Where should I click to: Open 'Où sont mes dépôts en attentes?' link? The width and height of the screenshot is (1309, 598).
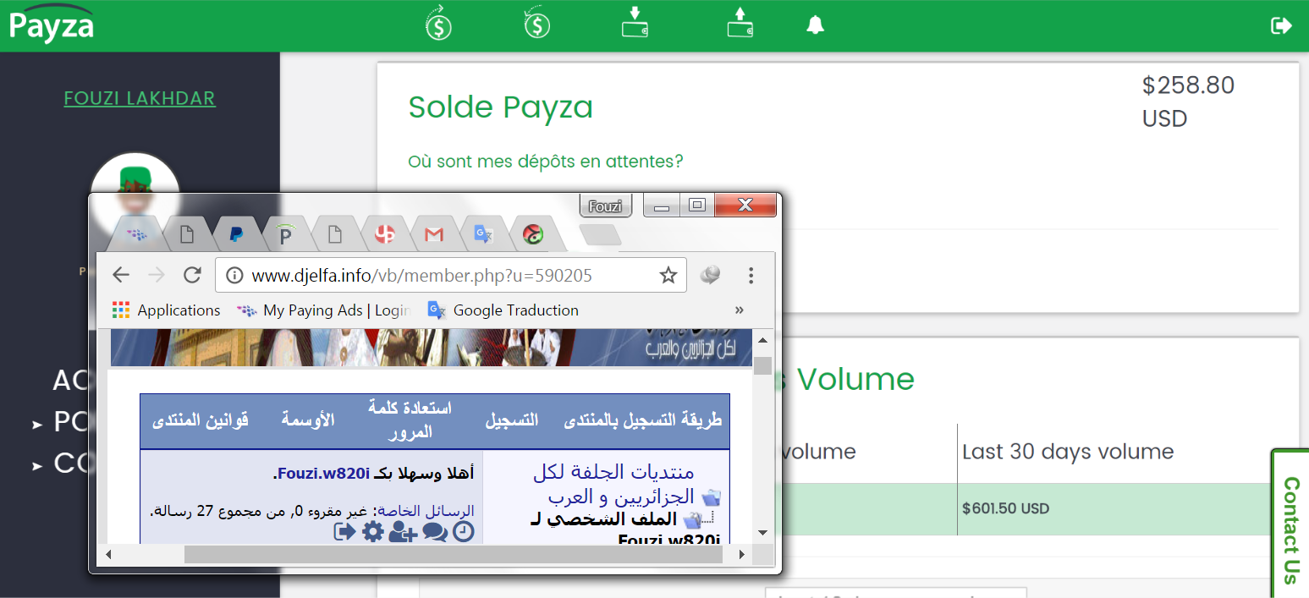[545, 161]
